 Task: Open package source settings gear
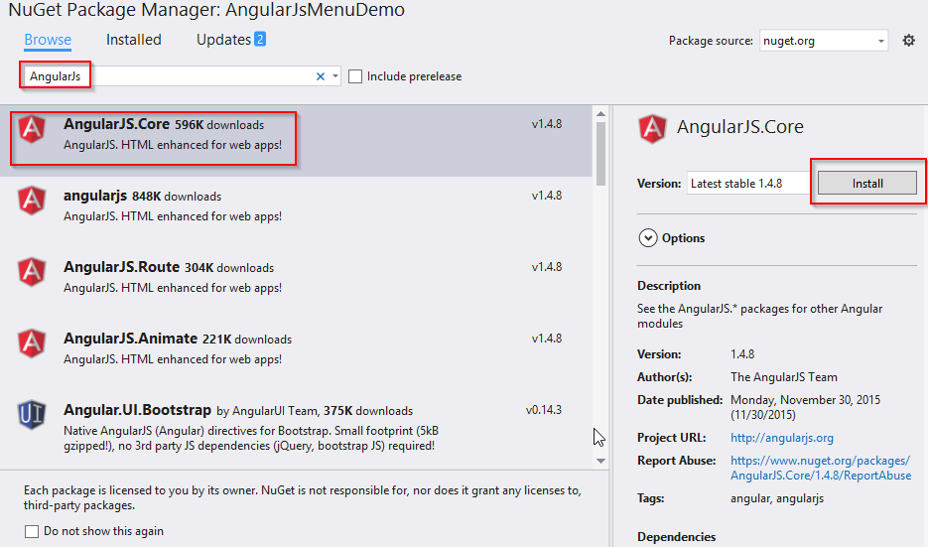(908, 41)
